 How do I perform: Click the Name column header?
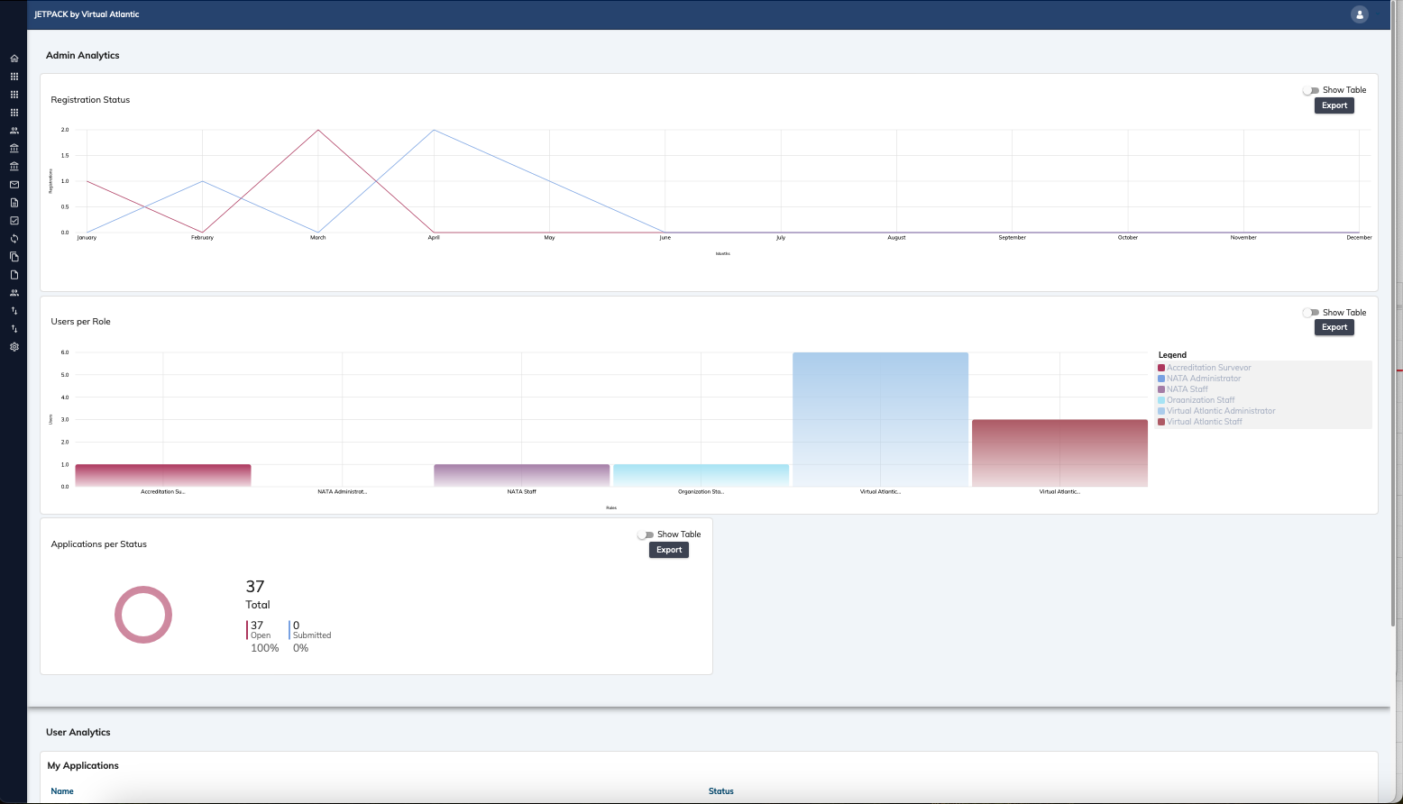coord(62,791)
